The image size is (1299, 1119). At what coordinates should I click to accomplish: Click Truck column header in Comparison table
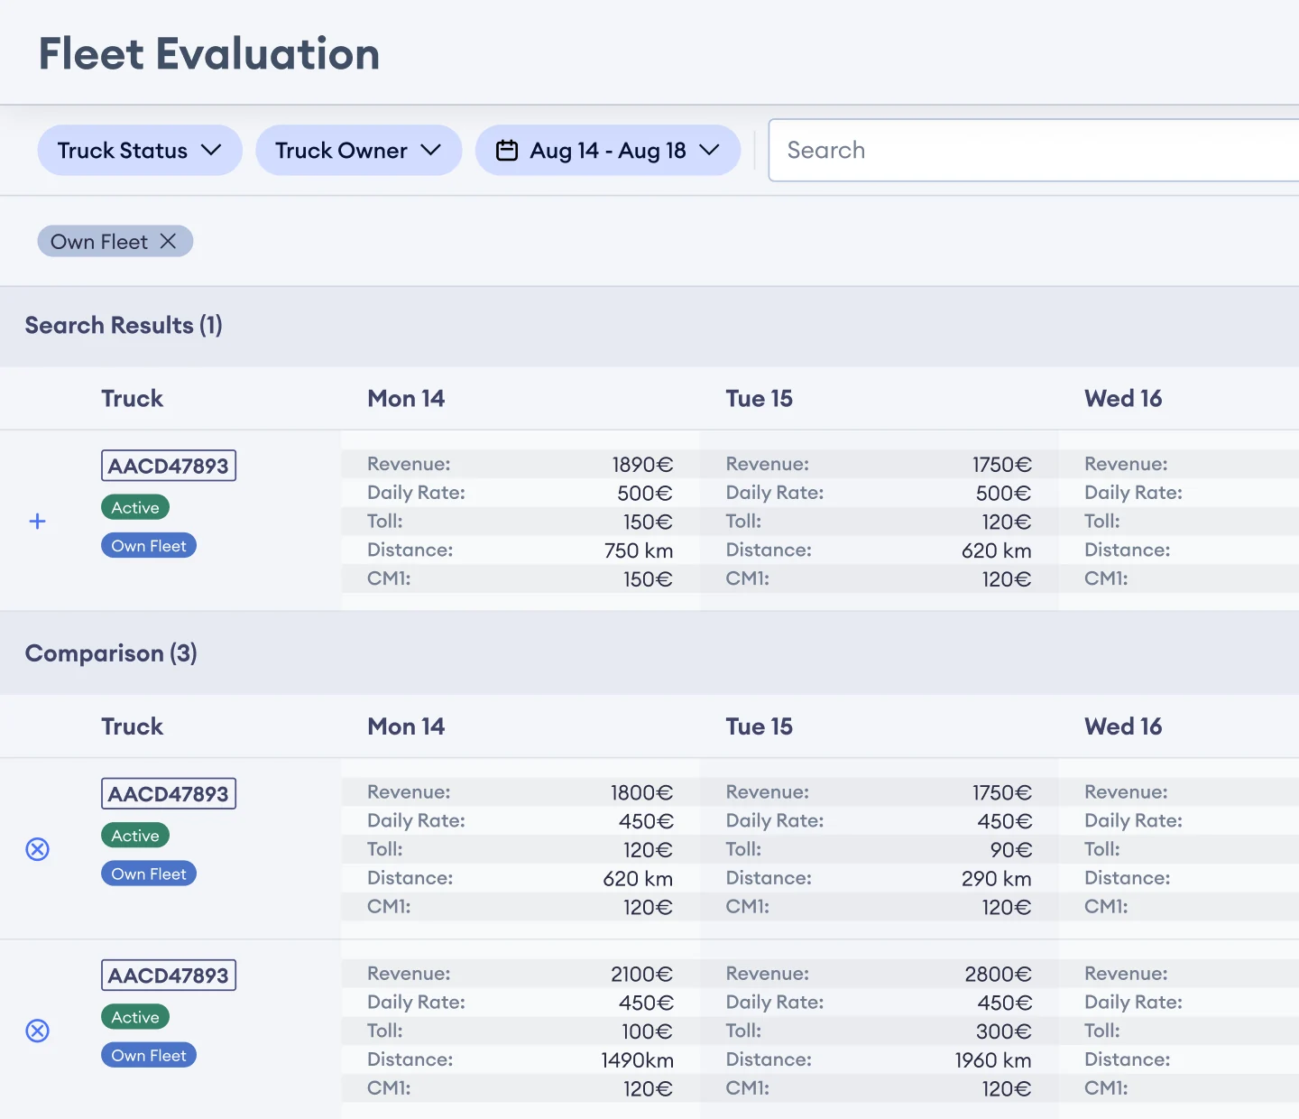tap(132, 726)
